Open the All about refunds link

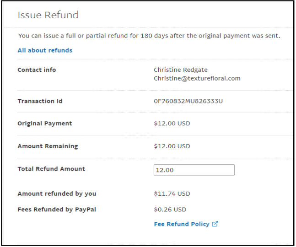click(x=45, y=50)
